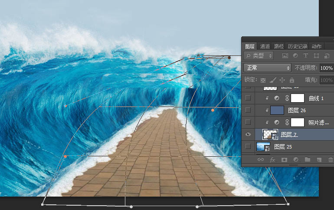This screenshot has width=334, height=210.
Task: Filter layers by shape layers icon
Action: click(x=316, y=56)
